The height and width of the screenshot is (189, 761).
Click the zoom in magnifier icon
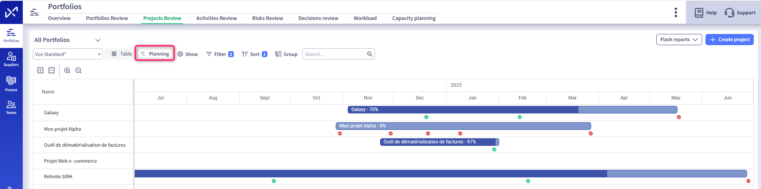(67, 70)
